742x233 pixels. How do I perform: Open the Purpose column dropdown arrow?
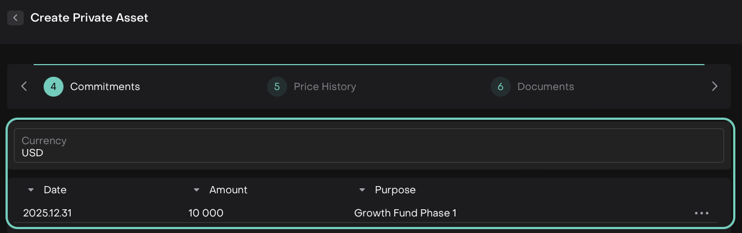coord(362,190)
